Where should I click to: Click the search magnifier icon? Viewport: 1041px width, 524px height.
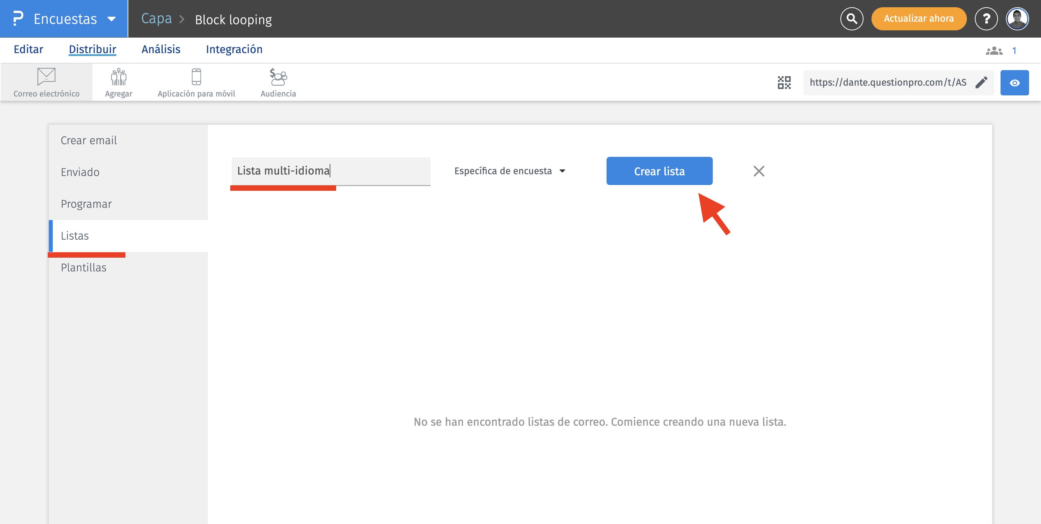[852, 18]
